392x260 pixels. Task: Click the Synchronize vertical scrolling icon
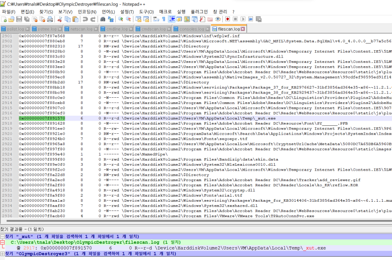[138, 19]
